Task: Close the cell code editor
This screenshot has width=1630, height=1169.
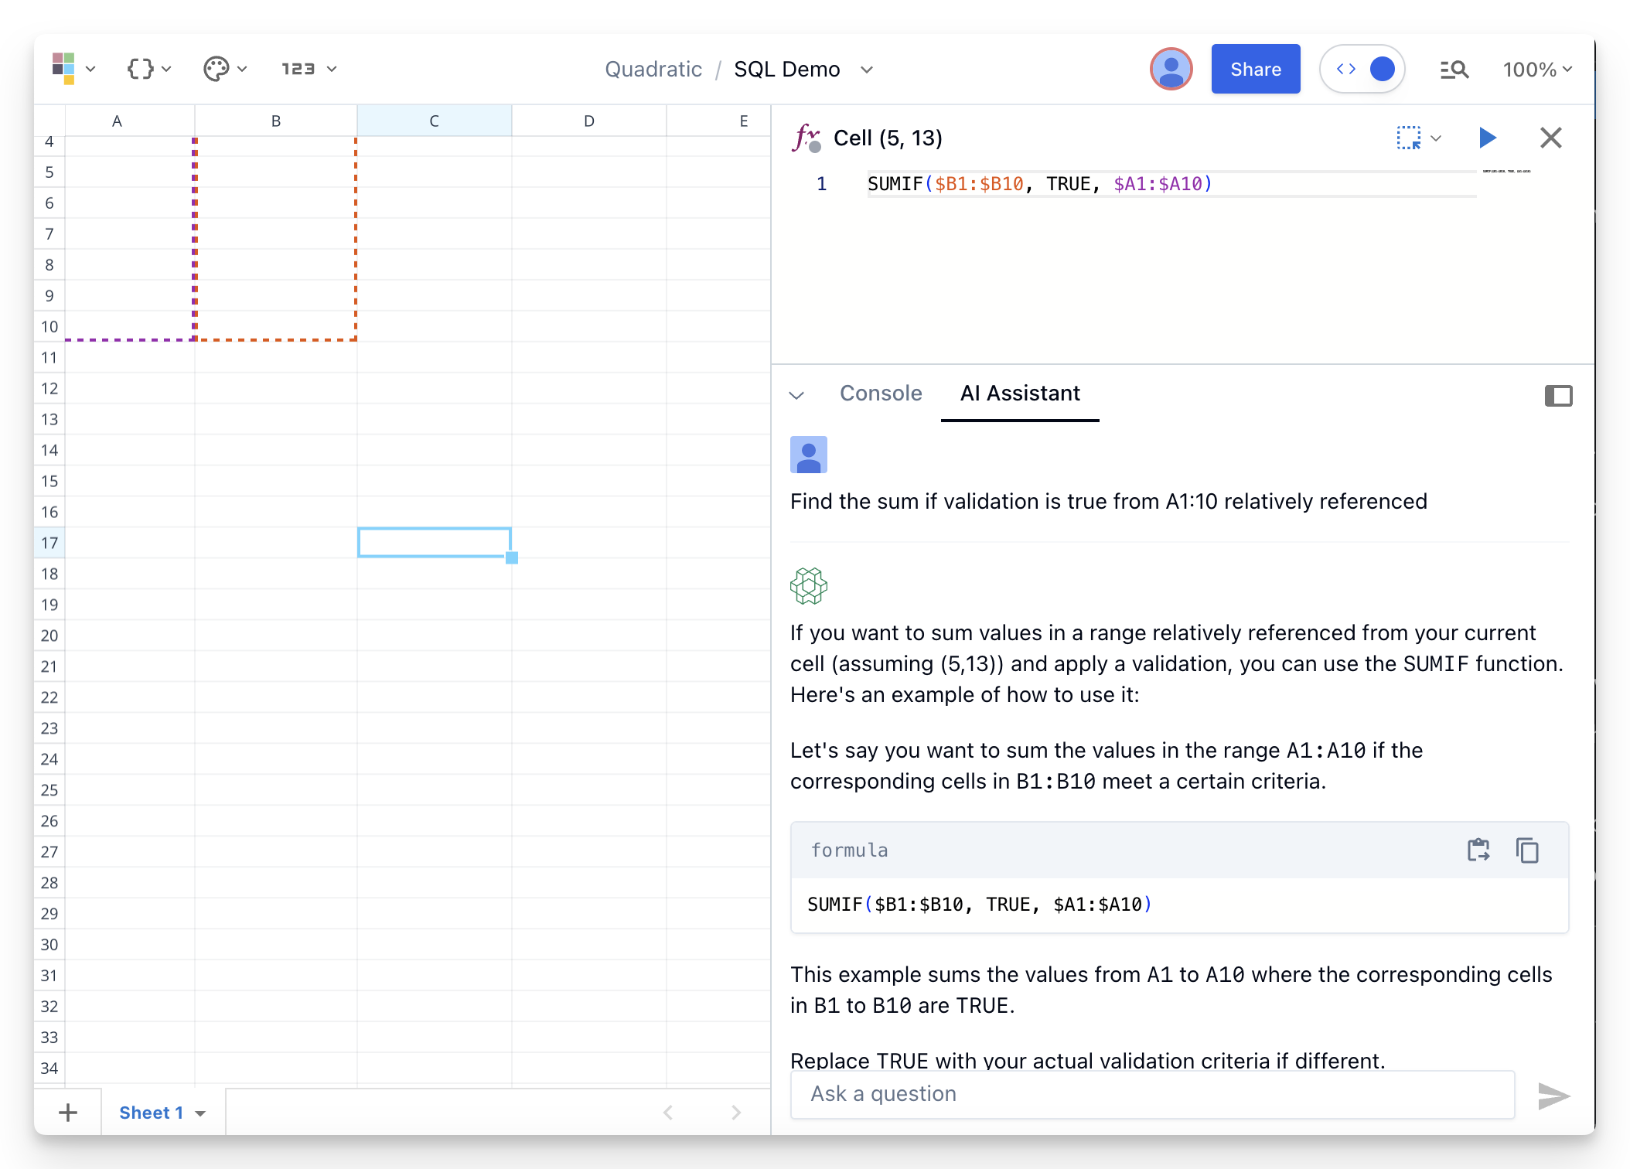Action: (x=1550, y=138)
